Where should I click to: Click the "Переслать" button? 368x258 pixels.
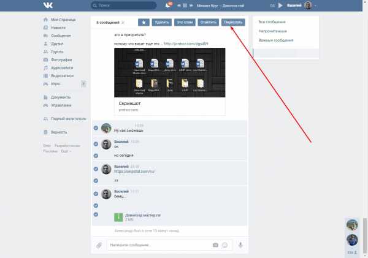(x=234, y=22)
